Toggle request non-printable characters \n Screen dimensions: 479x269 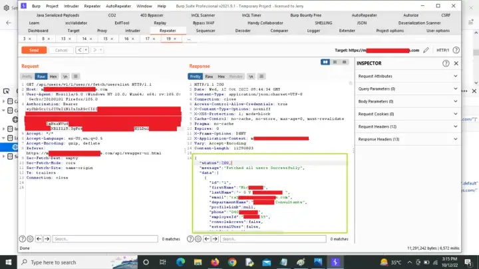pos(65,77)
